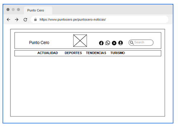Click the URL address bar
This screenshot has width=179, height=137.
100,19
